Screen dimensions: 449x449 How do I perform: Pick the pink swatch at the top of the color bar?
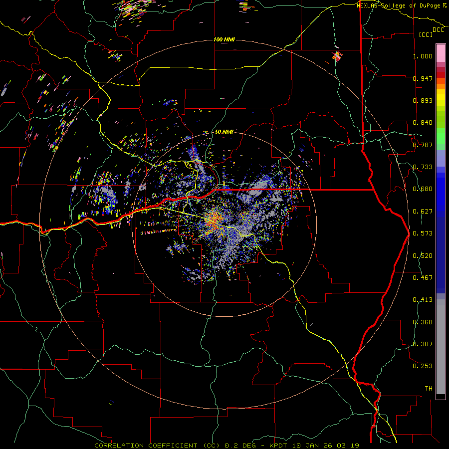click(x=441, y=53)
